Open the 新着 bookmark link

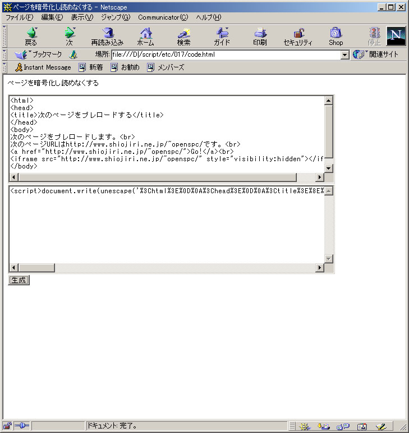click(x=91, y=67)
